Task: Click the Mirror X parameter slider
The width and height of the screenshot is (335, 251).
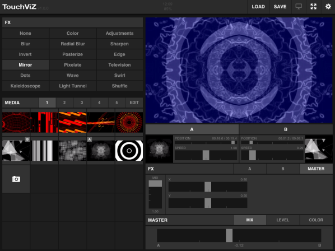Action: coord(208,187)
